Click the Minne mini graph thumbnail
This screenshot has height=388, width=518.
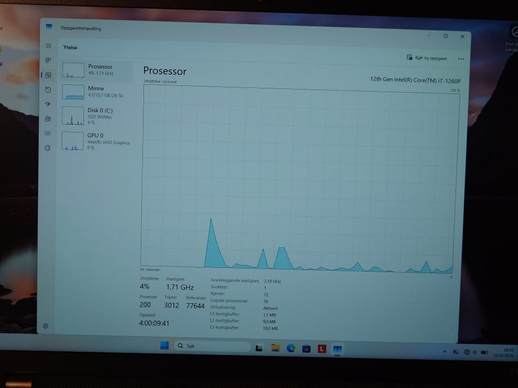(73, 92)
